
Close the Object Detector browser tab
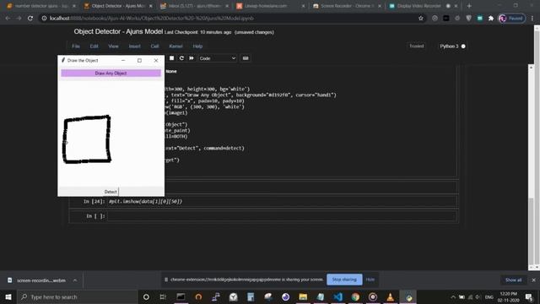point(150,6)
